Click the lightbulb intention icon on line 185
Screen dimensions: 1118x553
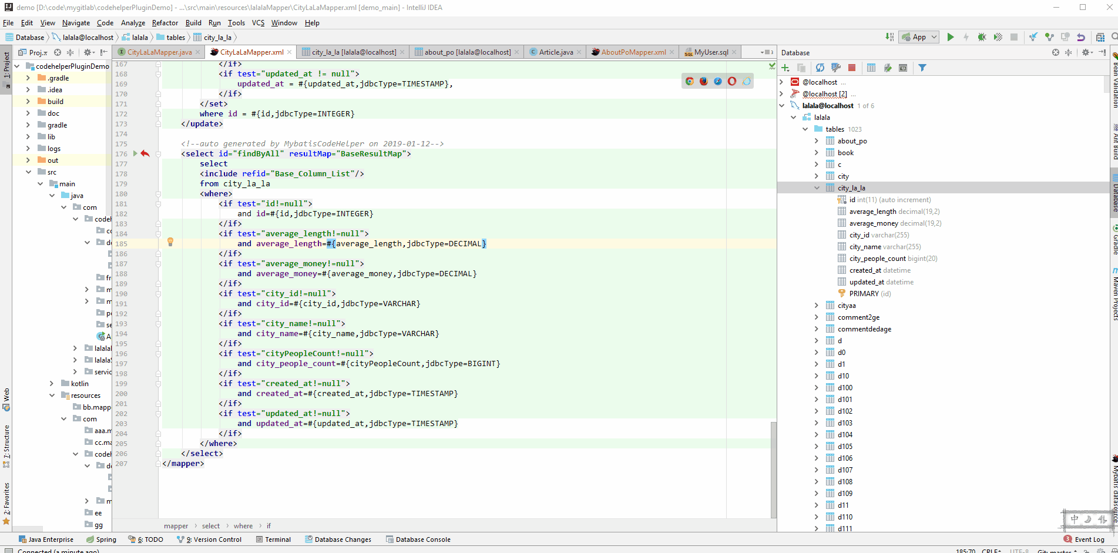click(x=170, y=242)
